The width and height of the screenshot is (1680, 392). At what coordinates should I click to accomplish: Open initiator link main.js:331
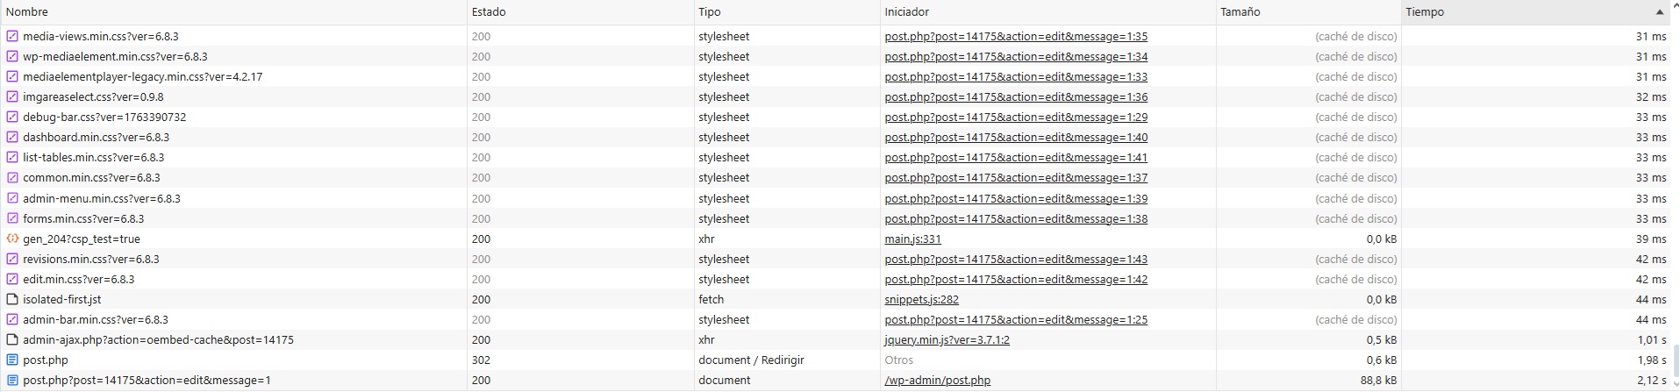click(x=912, y=239)
